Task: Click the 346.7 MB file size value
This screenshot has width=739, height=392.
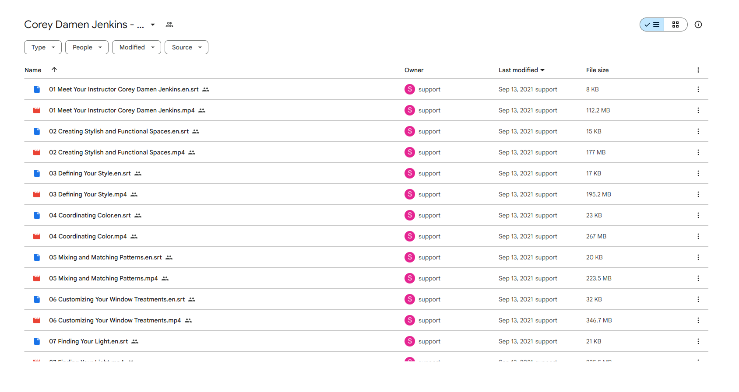Action: coord(599,320)
